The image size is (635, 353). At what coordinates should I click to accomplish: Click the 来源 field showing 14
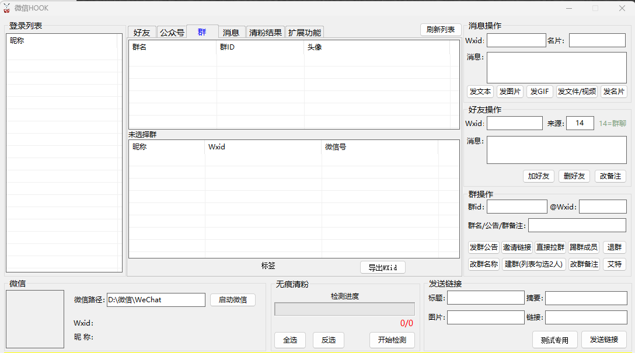point(580,123)
